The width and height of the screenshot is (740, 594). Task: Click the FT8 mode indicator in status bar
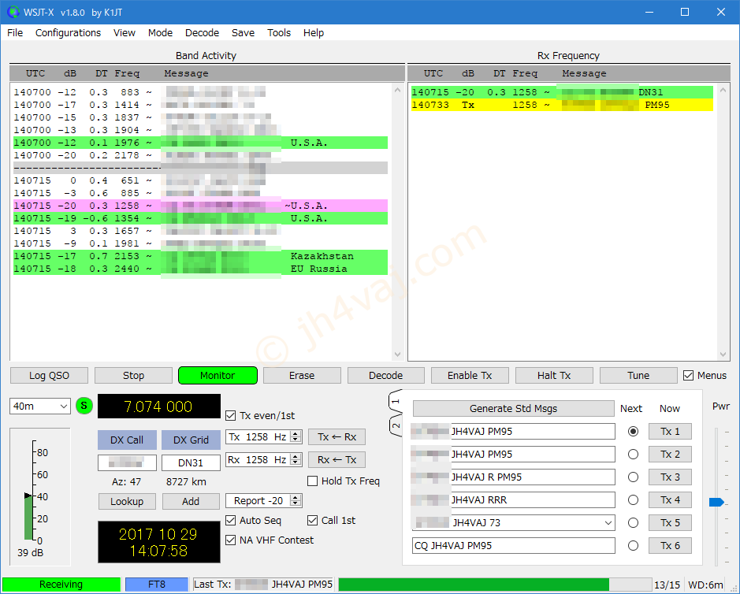(157, 585)
